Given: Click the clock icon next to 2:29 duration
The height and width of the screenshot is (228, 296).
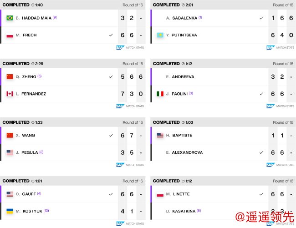Looking at the screenshot, I should pyautogui.click(x=33, y=64).
